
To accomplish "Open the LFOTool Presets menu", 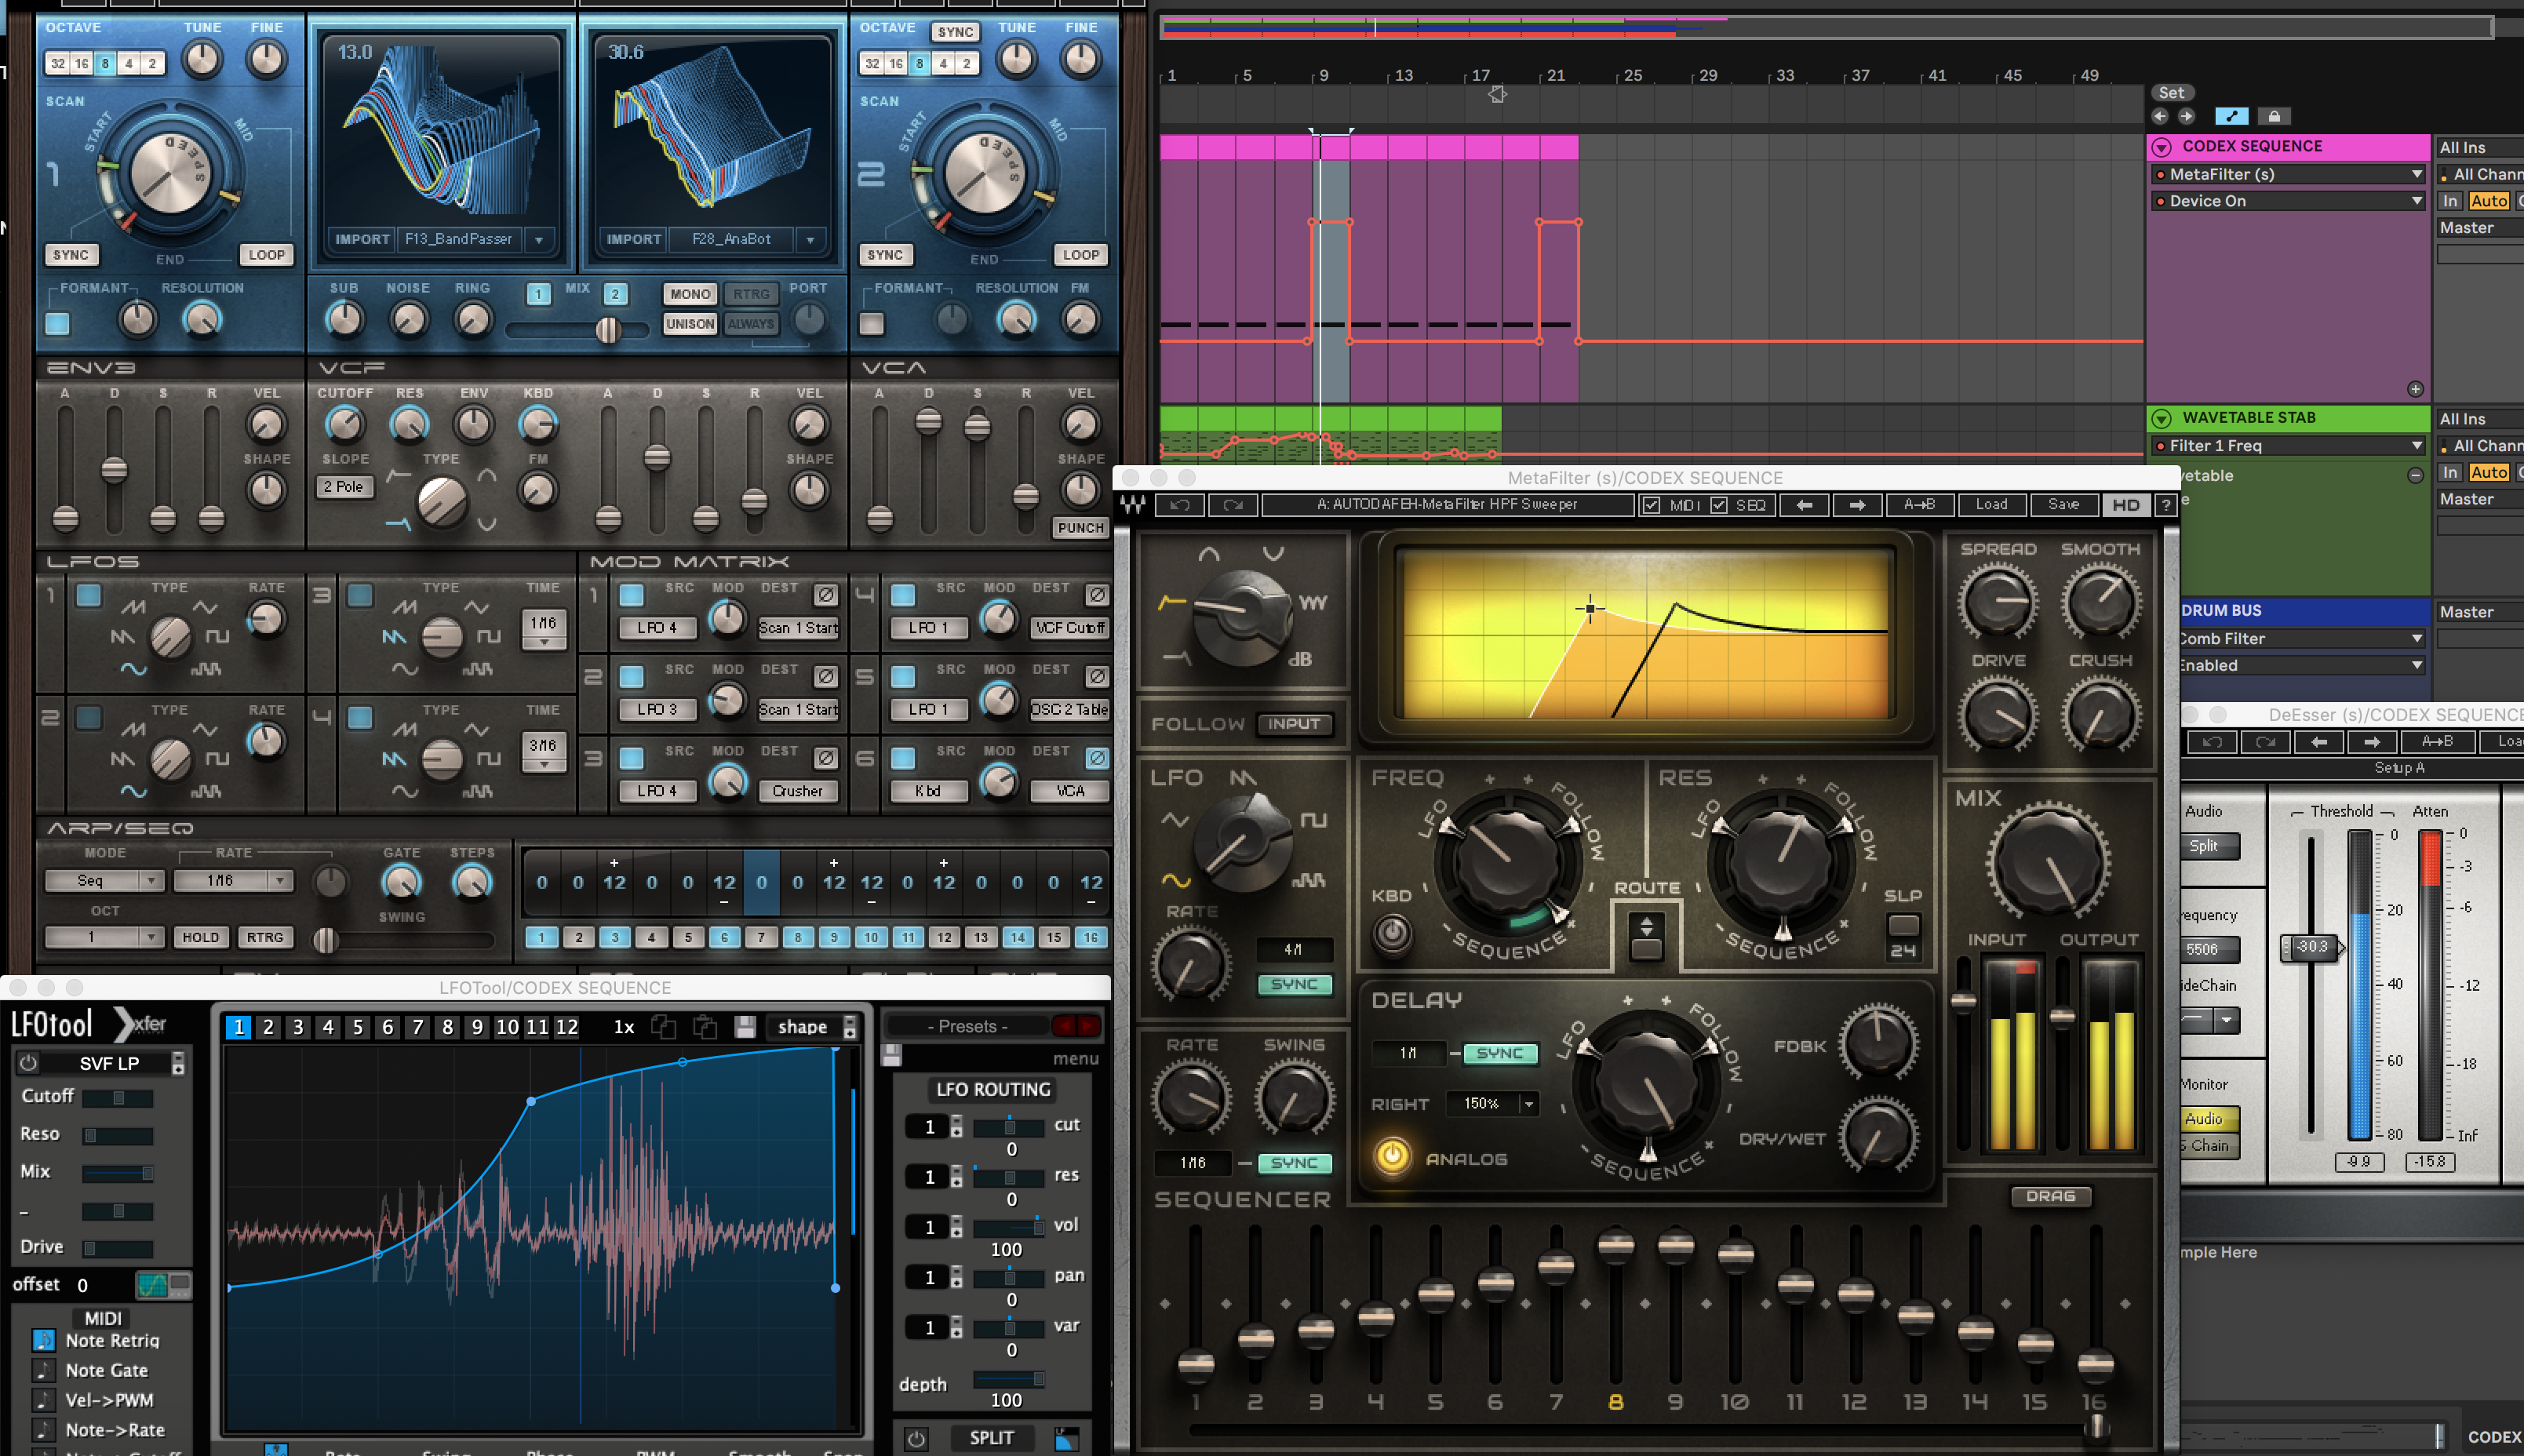I will [968, 1026].
